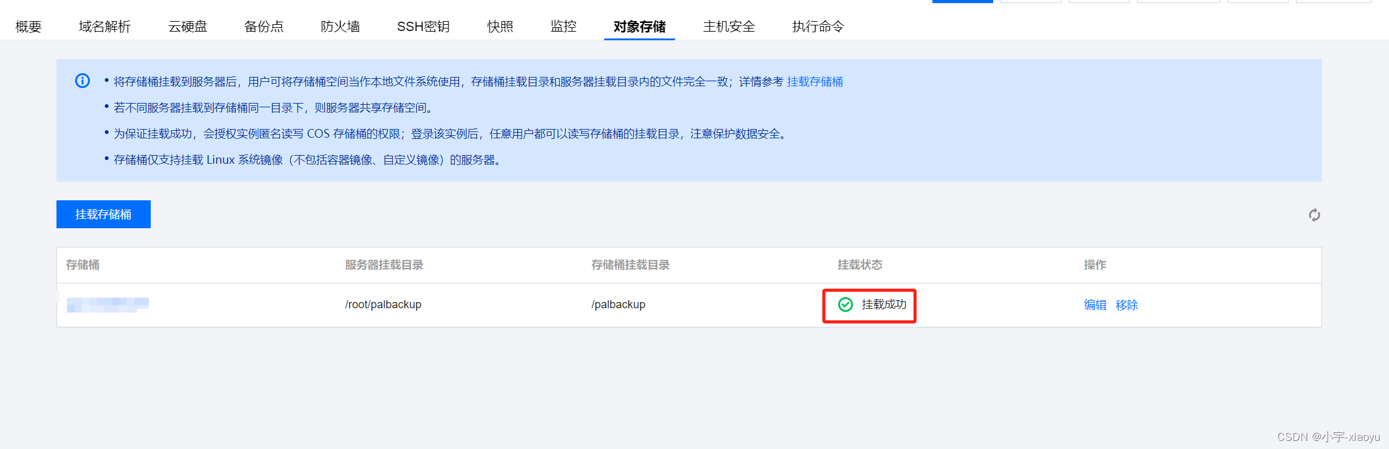Select the 防火墙 tab

(340, 27)
